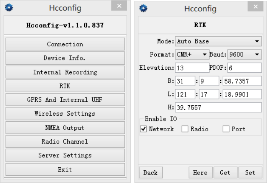The height and width of the screenshot is (183, 267).
Task: Uncheck the Network IO checkbox
Action: click(144, 129)
